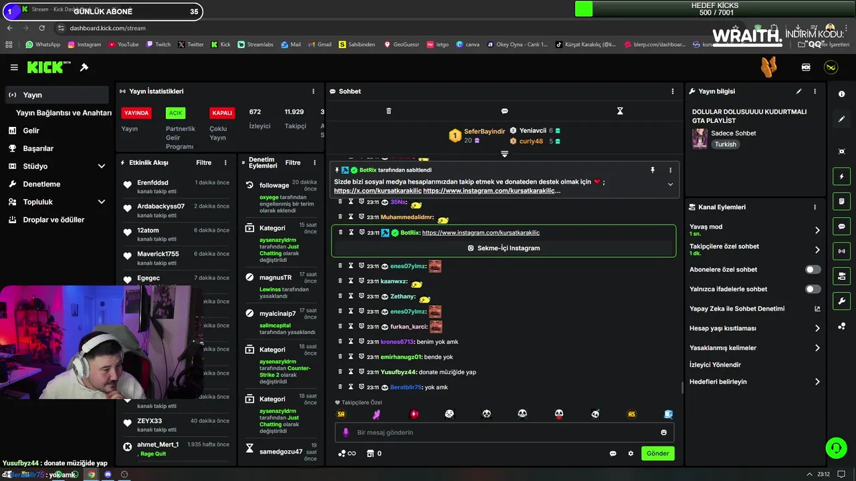The image size is (856, 481).
Task: Open user profile avatar in top right
Action: coord(831,67)
